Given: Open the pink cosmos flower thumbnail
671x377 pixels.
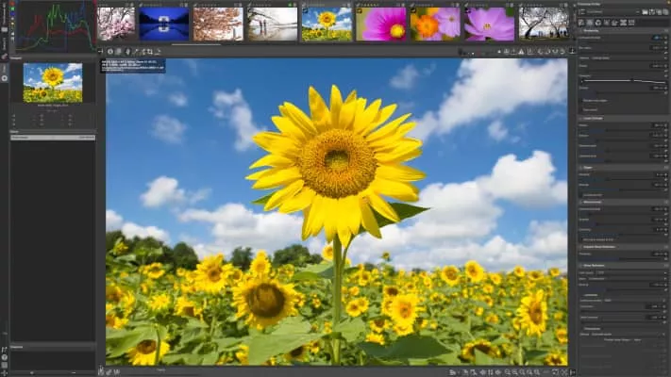Looking at the screenshot, I should click(382, 24).
